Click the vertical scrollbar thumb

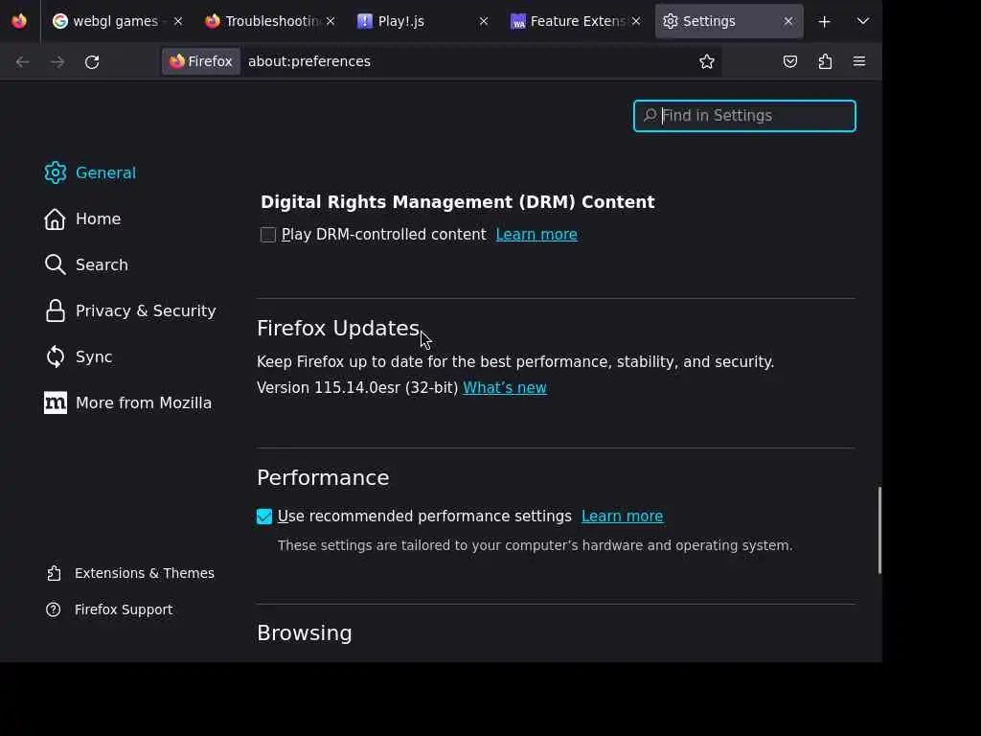point(879,530)
